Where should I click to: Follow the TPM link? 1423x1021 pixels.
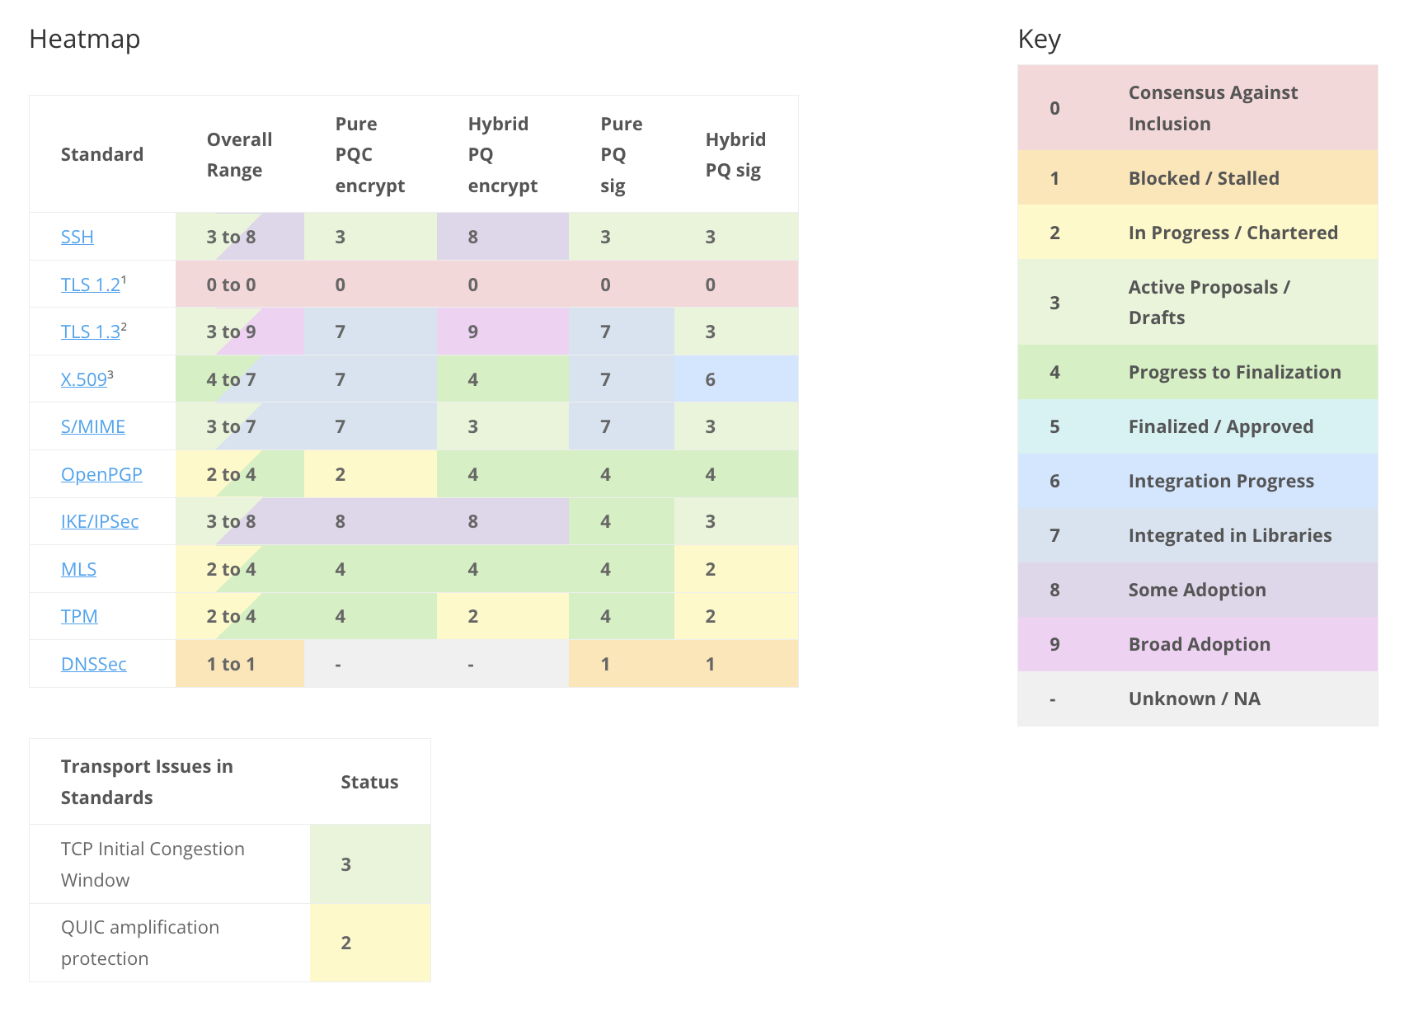click(x=79, y=617)
